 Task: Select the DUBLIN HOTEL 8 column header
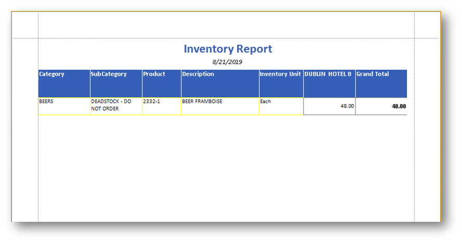point(328,74)
